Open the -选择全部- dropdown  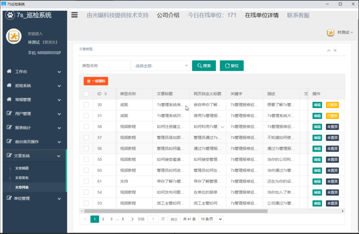tap(161, 66)
